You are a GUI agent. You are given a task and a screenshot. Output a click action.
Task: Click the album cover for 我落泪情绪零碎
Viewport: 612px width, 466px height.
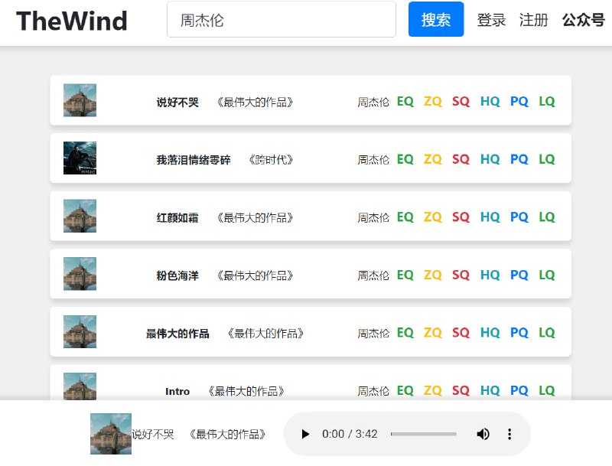[x=80, y=158]
